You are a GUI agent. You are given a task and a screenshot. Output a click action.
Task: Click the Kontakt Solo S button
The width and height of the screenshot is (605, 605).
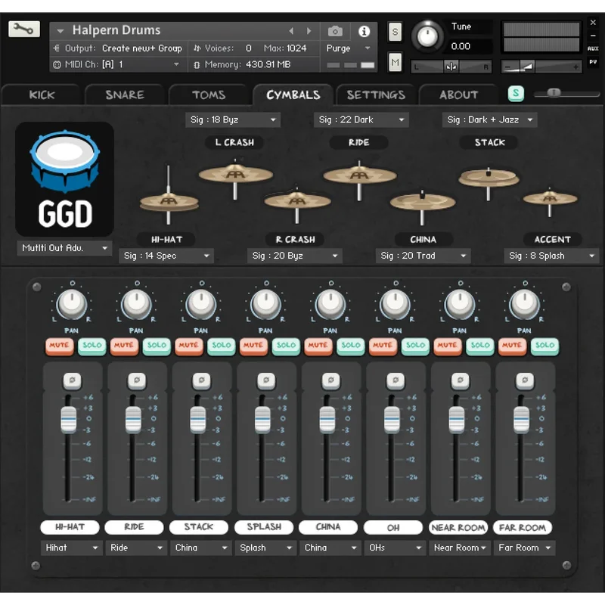[x=395, y=32]
